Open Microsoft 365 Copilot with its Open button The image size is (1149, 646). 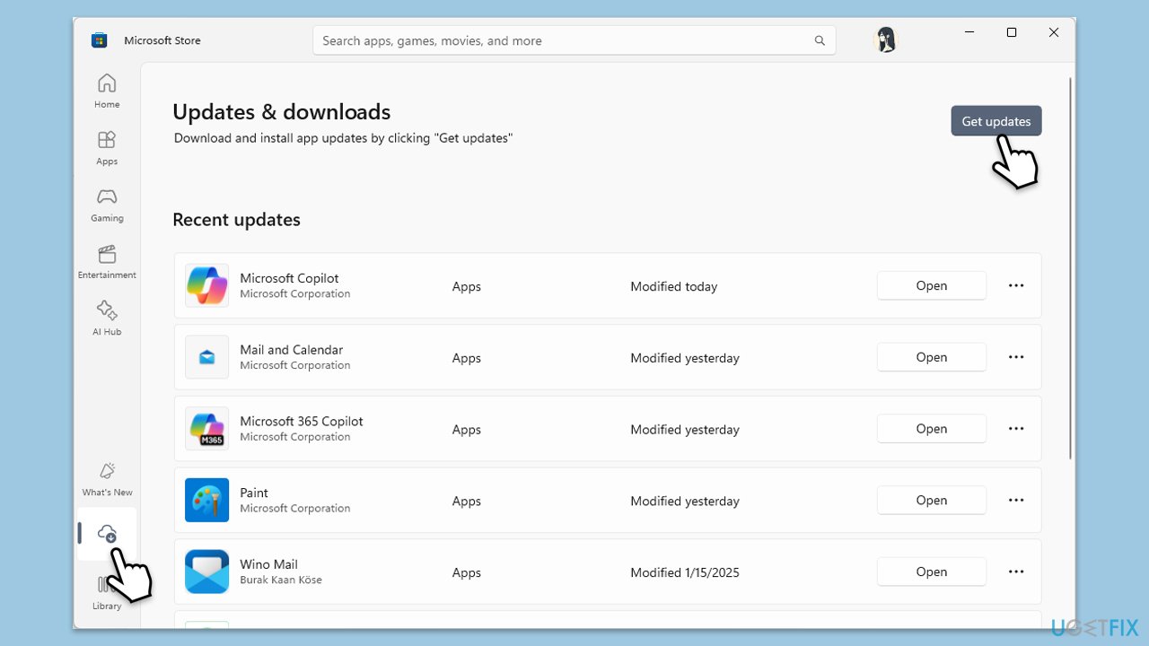(x=932, y=429)
